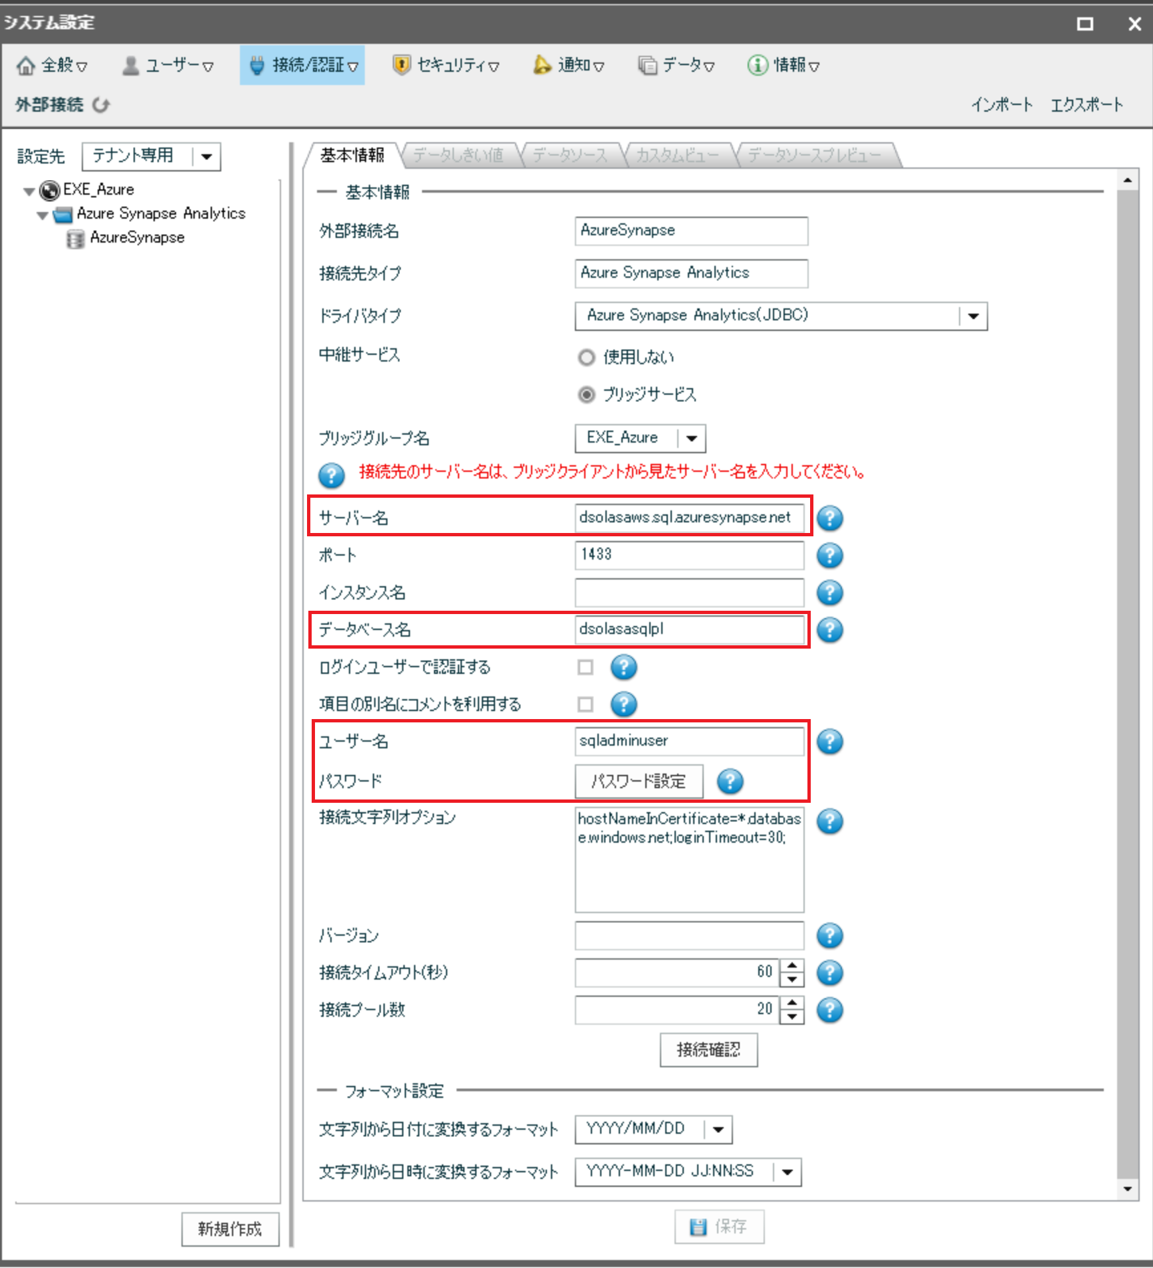Open the ドライバタイプ dropdown
Image resolution: width=1153 pixels, height=1268 pixels.
point(973,316)
